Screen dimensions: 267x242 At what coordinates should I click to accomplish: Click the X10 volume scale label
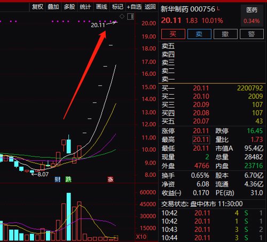tap(141, 237)
